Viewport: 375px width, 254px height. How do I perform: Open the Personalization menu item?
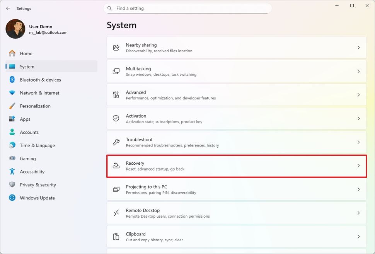coord(35,106)
